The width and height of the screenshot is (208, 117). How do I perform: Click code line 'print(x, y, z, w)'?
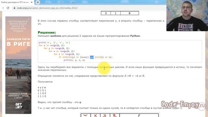(74, 60)
